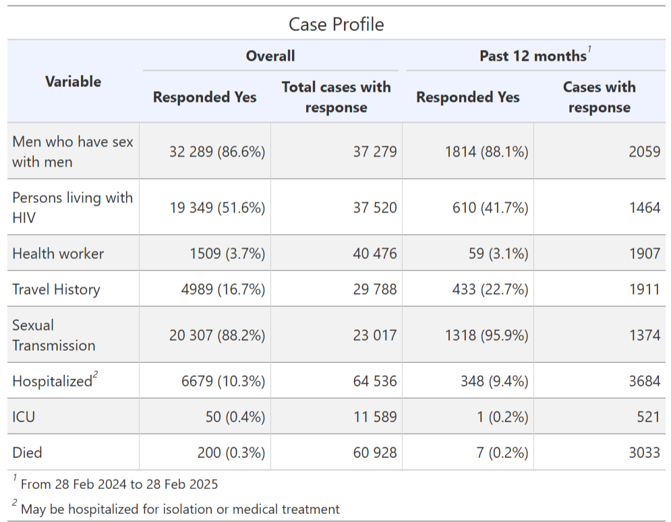Click the Persons living with HIV label
The height and width of the screenshot is (522, 671).
click(x=72, y=208)
